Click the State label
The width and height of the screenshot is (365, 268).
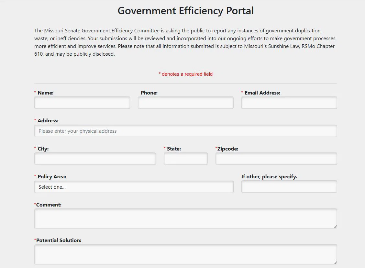[174, 149]
